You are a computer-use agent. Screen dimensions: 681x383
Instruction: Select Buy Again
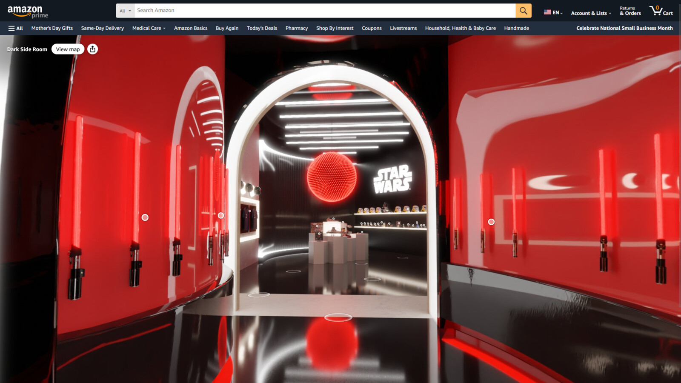227,28
